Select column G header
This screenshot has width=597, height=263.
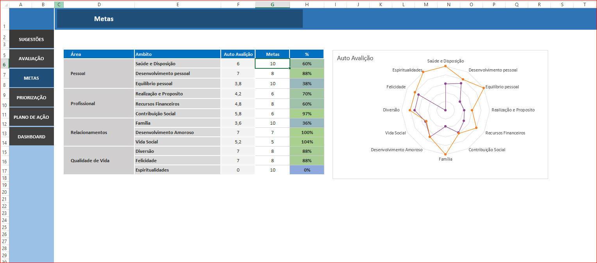(x=272, y=5)
